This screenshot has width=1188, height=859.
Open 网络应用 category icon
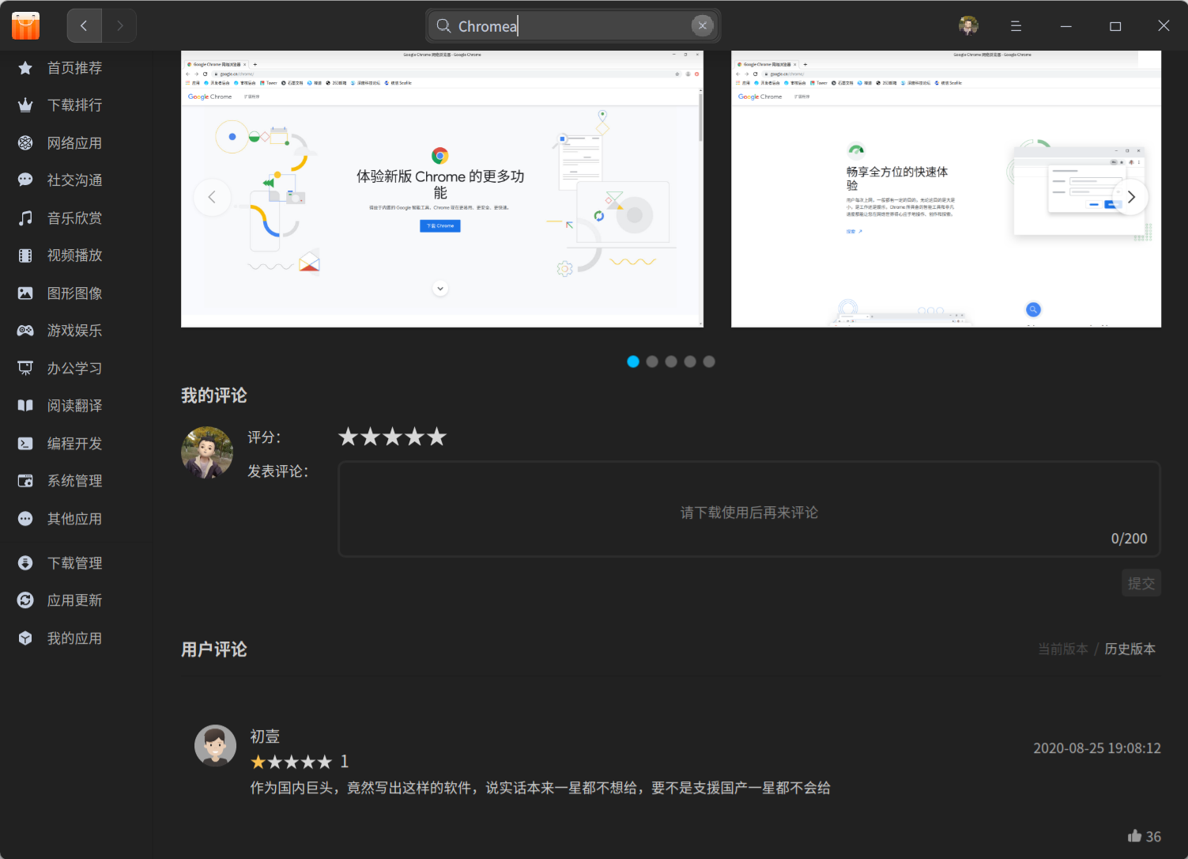pyautogui.click(x=25, y=143)
